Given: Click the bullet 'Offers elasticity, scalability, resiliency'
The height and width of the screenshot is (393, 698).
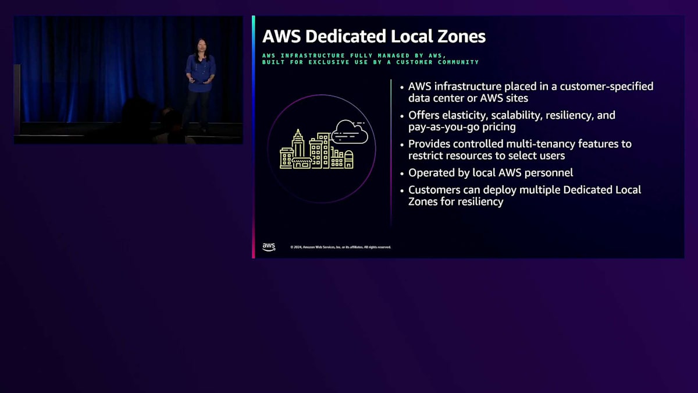Looking at the screenshot, I should coord(511,121).
